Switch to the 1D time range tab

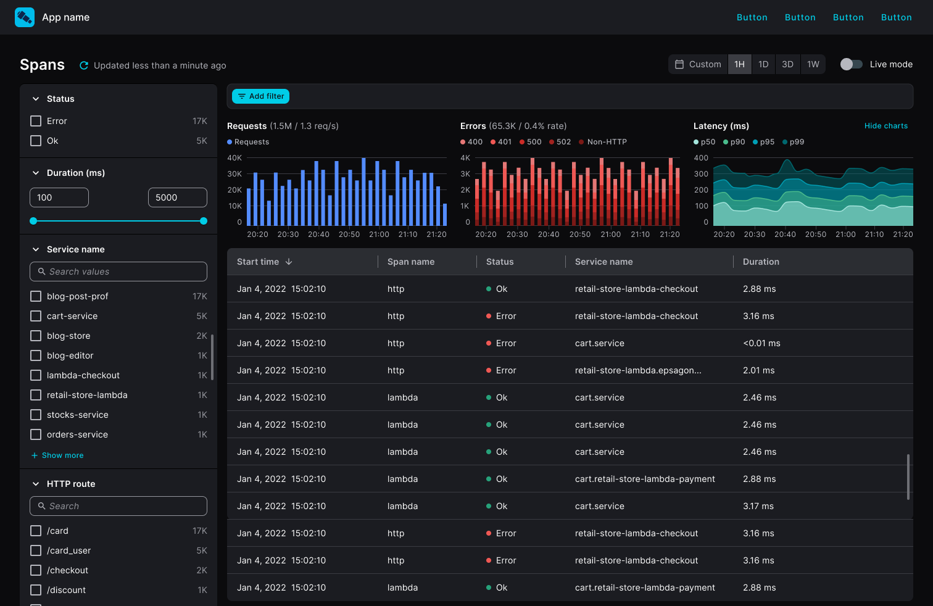[763, 64]
